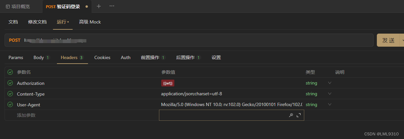The width and height of the screenshot is (404, 139).
Task: Click the 说明 column header
Action: point(340,72)
